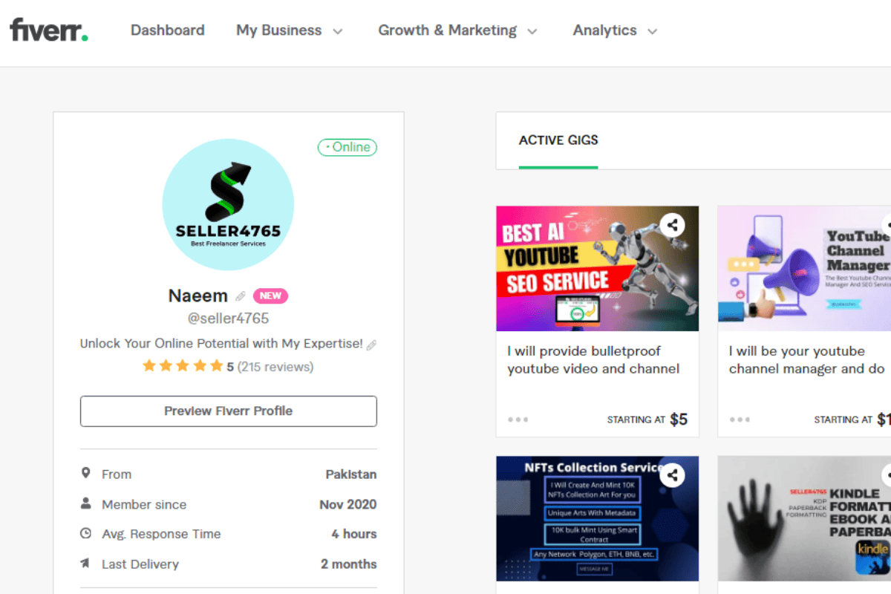Image resolution: width=891 pixels, height=594 pixels.
Task: Expand the Analytics dropdown
Action: (616, 30)
